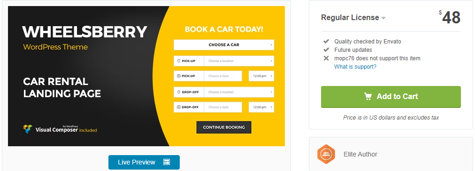
Task: Open the What is support? link
Action: tap(355, 67)
